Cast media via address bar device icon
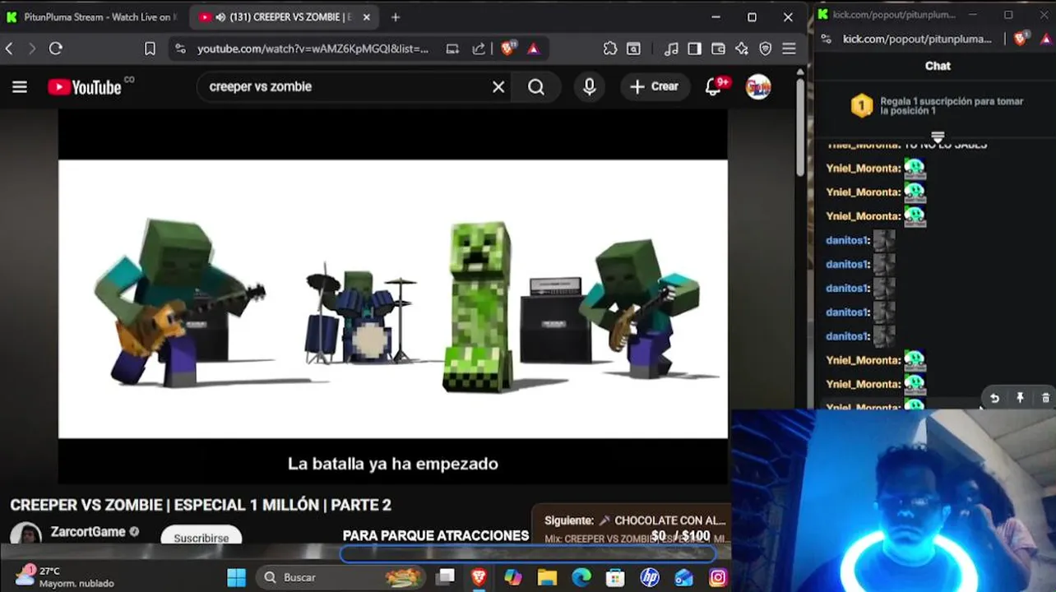Screen dimensions: 1056x592 [452, 49]
